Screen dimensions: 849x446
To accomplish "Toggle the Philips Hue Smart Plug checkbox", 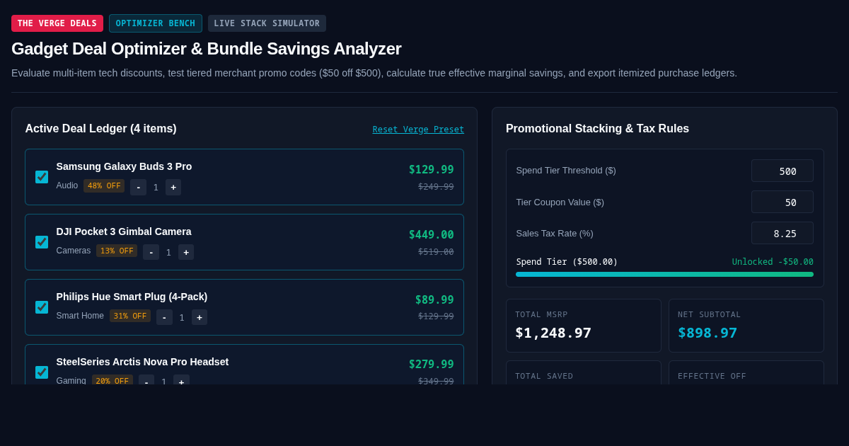I will click(x=42, y=307).
